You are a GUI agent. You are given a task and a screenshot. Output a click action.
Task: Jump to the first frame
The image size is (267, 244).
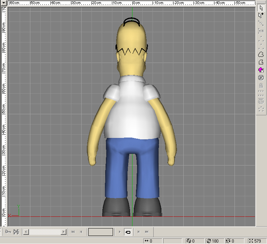(x=73, y=232)
